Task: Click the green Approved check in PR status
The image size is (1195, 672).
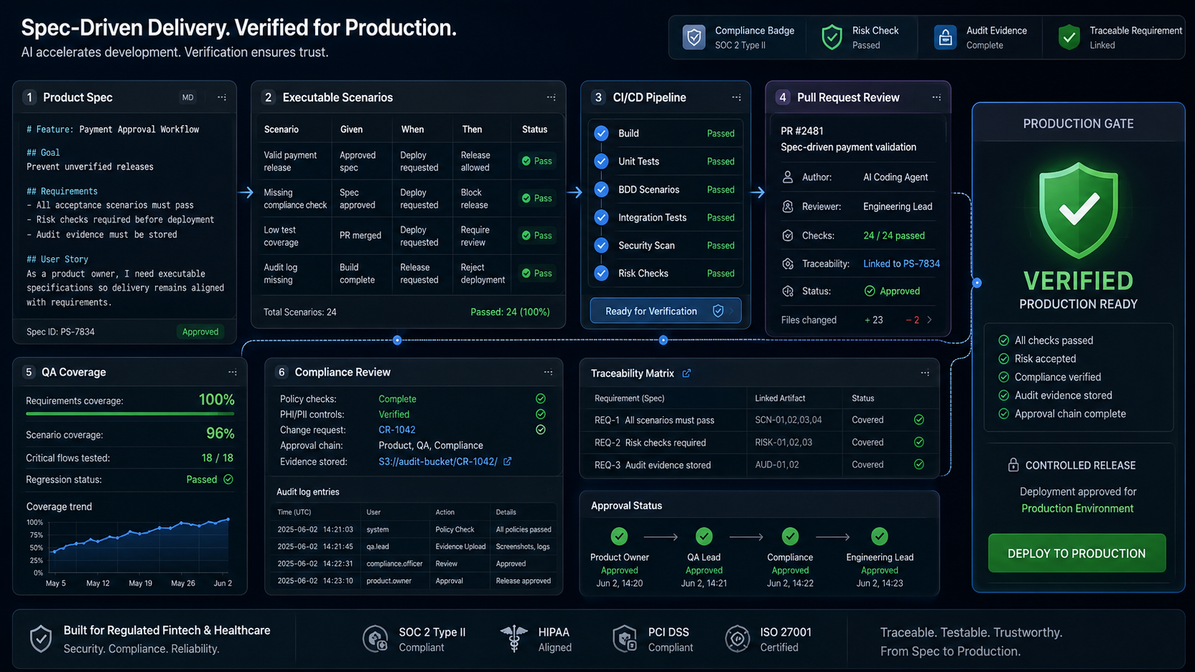Action: coord(870,291)
